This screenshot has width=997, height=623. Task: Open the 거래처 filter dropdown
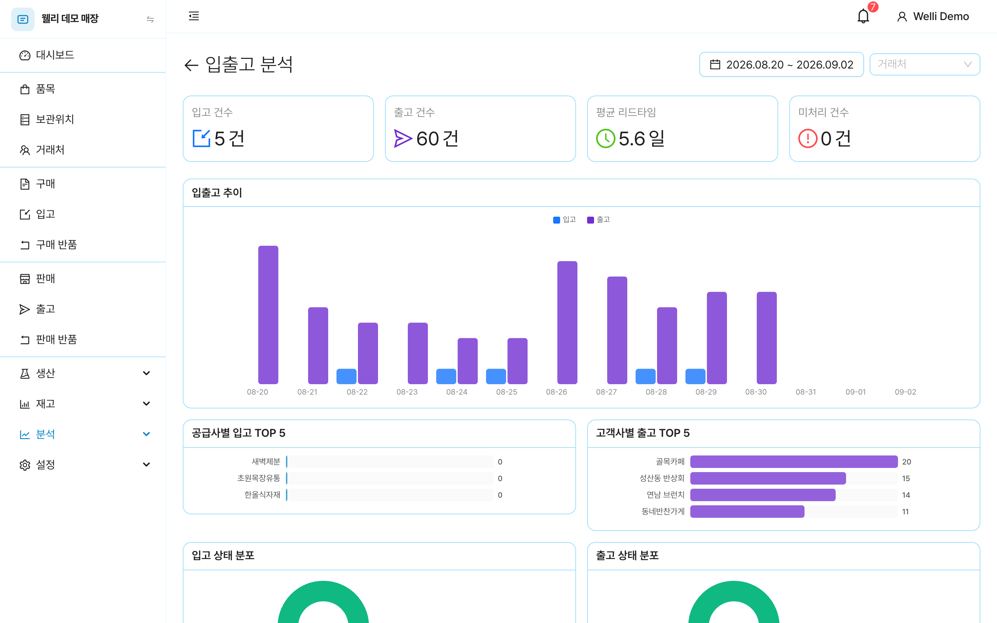point(925,64)
